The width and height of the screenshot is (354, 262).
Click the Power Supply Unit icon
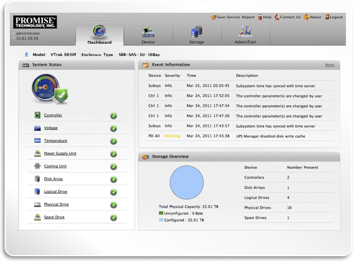pos(38,154)
